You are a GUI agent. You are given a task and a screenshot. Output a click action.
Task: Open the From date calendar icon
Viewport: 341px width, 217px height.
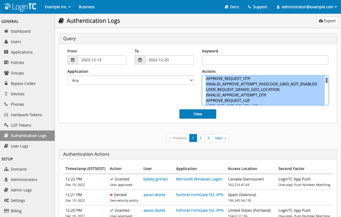tap(73, 60)
